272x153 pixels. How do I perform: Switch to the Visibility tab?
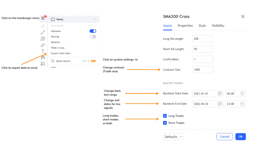click(x=218, y=26)
